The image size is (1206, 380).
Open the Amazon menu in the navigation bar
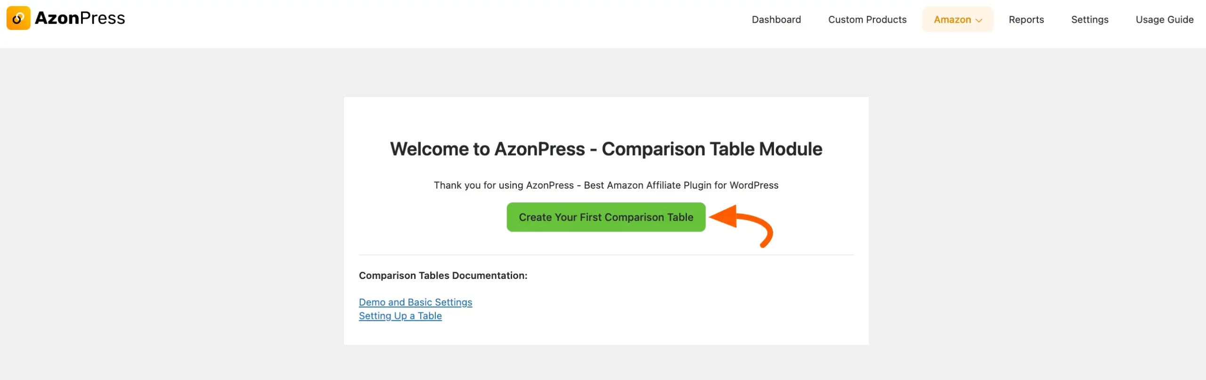(953, 19)
